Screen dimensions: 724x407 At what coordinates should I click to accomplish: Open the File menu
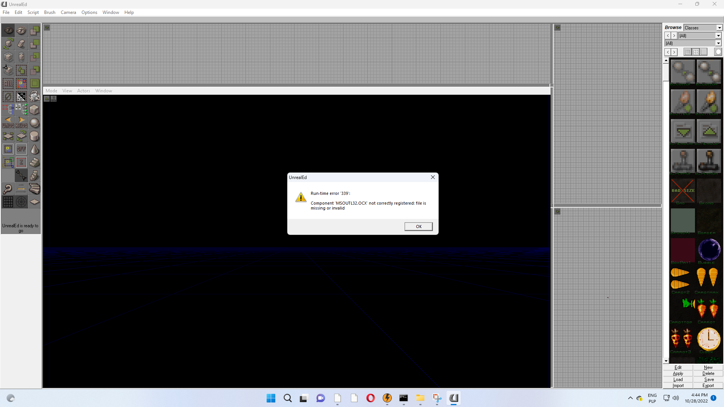click(6, 12)
